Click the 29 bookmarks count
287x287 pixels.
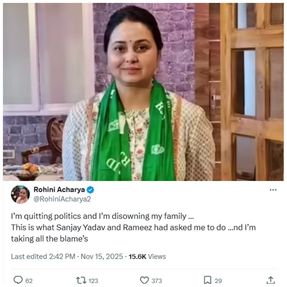(218, 281)
